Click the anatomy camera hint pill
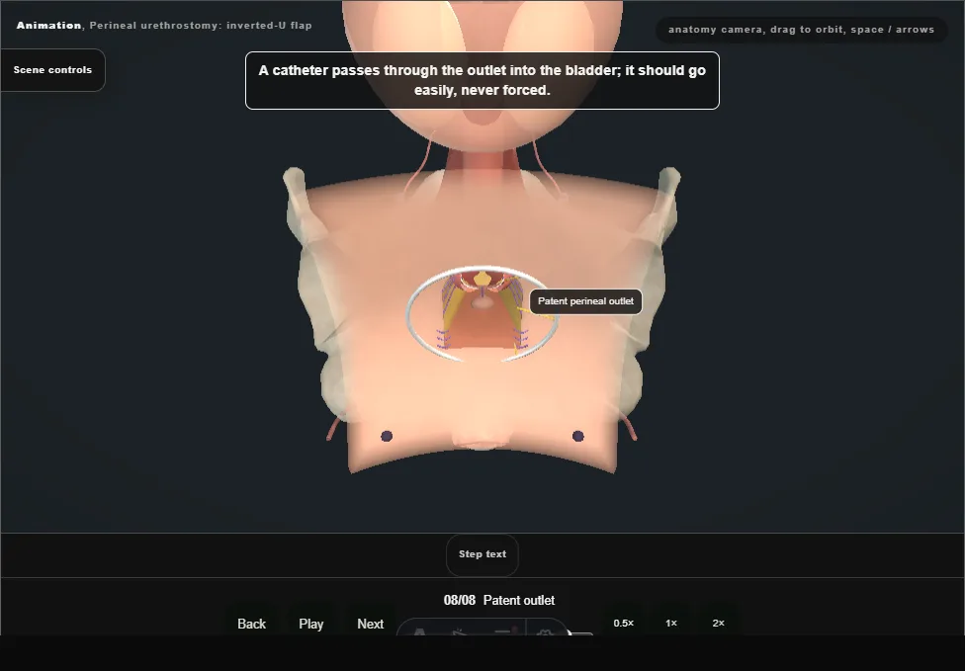This screenshot has width=965, height=671. [801, 30]
